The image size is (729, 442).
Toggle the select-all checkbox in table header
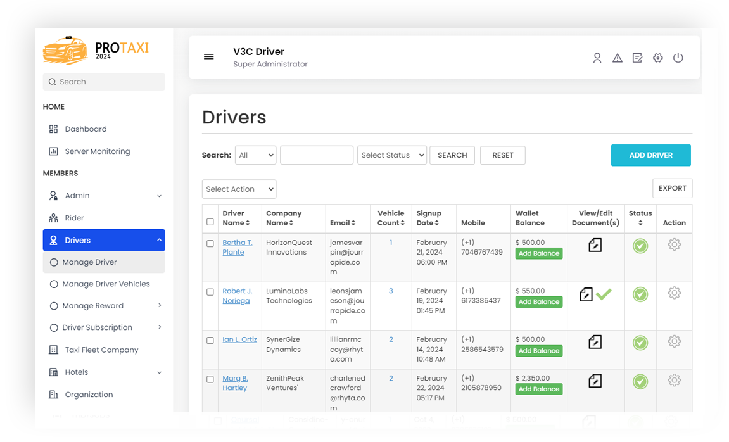(x=210, y=222)
